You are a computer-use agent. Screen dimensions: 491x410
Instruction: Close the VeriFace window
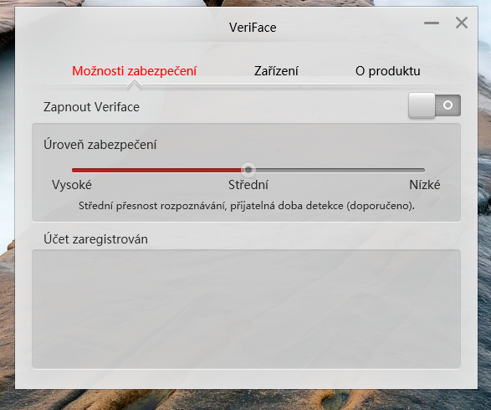pyautogui.click(x=462, y=23)
